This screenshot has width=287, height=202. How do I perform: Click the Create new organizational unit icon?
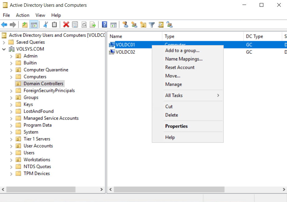[143, 25]
